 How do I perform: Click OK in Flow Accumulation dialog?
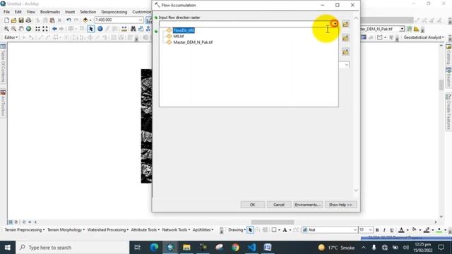point(253,205)
